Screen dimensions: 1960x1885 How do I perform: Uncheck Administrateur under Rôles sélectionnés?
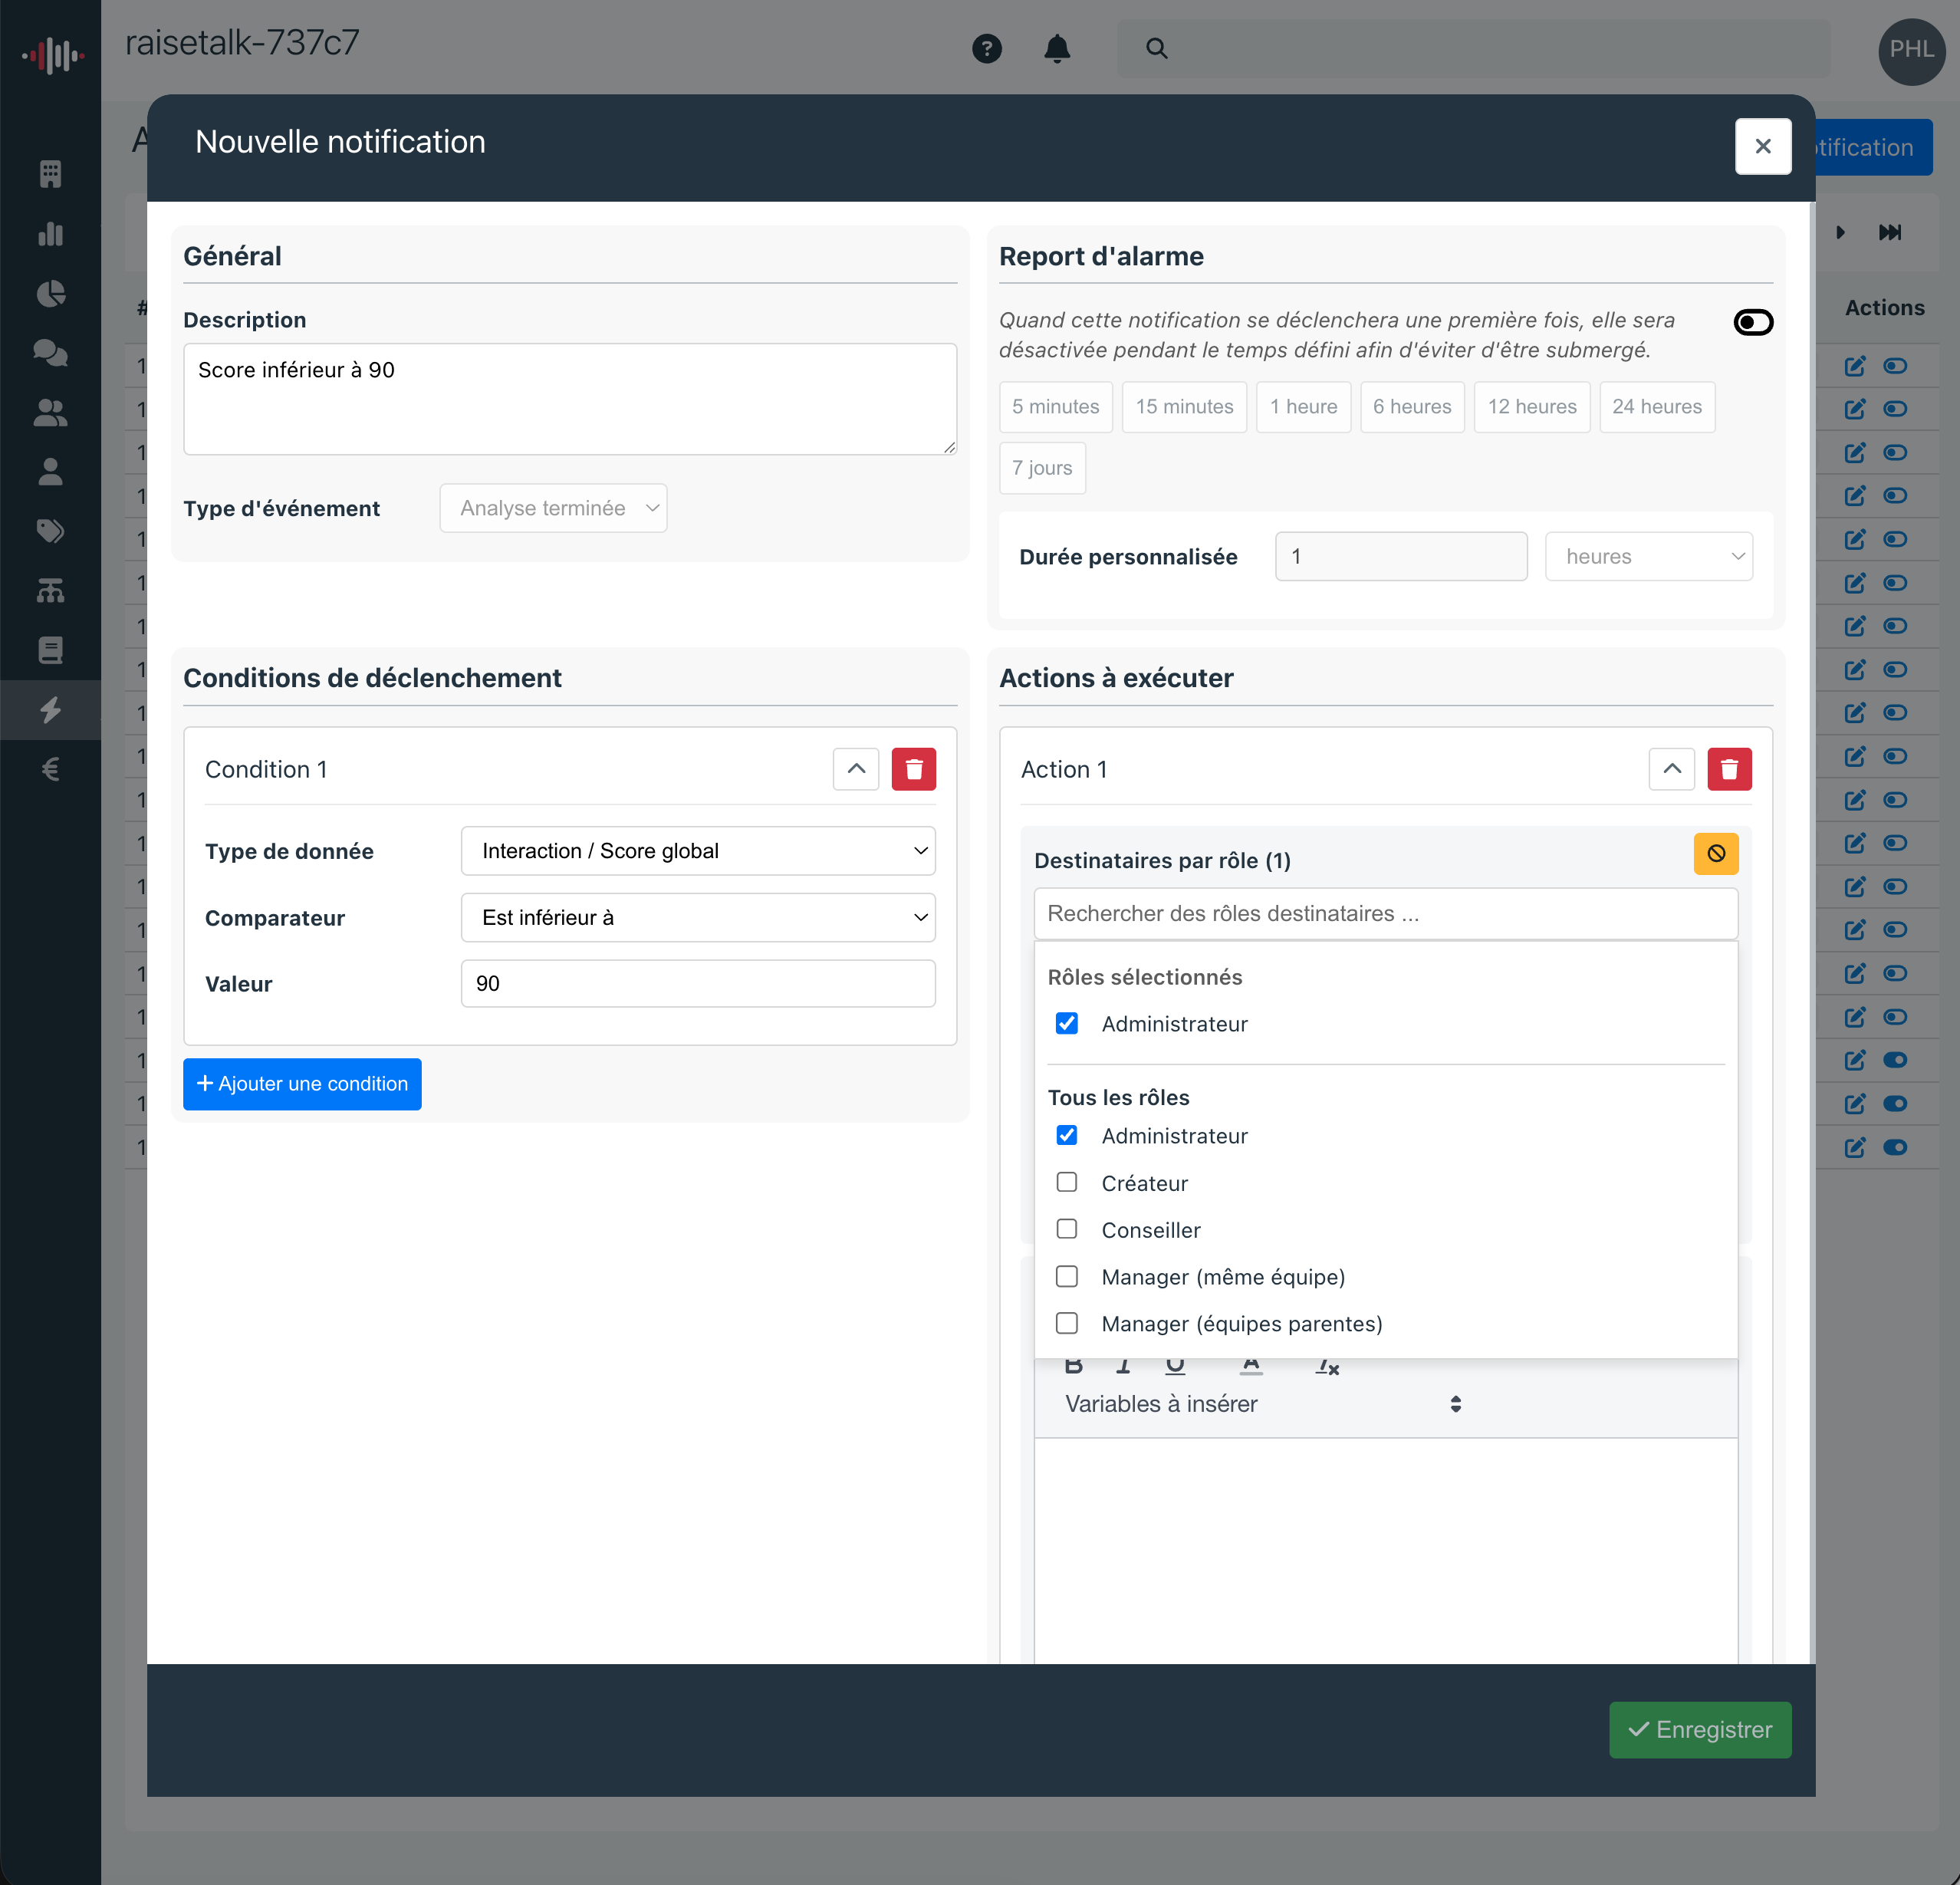[1067, 1023]
